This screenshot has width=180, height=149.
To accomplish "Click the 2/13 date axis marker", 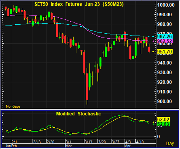I will pyautogui.click(x=37, y=142).
